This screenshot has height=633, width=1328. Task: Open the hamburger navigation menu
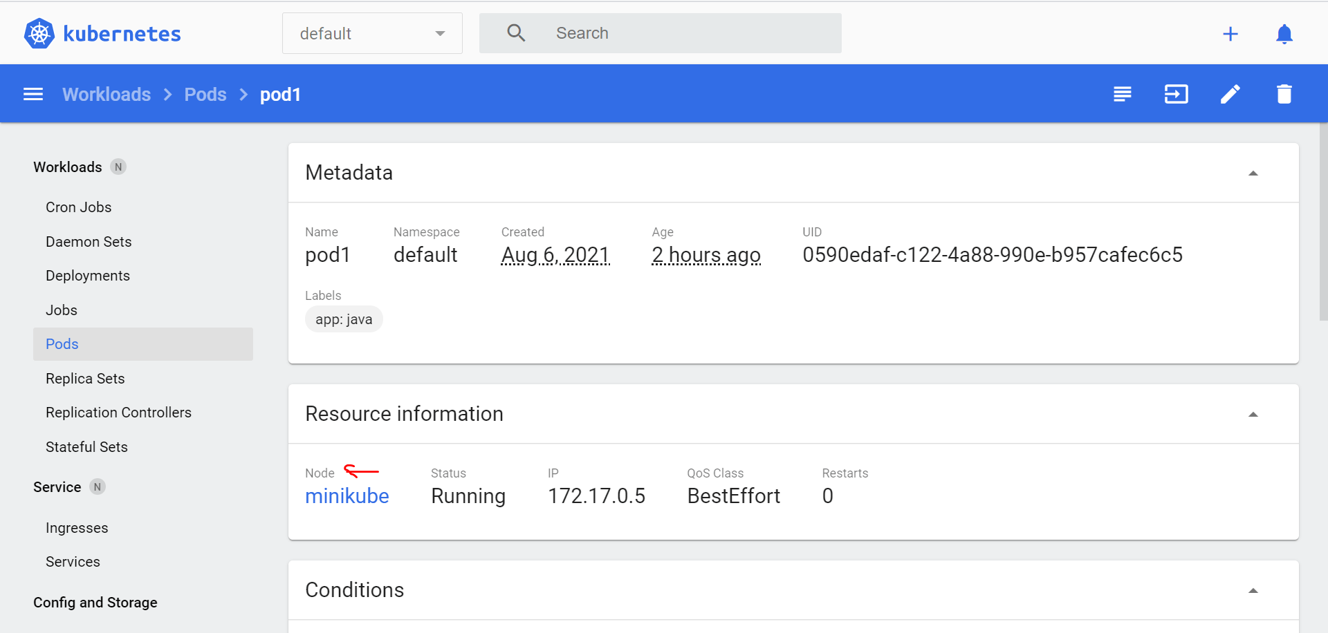(x=33, y=94)
